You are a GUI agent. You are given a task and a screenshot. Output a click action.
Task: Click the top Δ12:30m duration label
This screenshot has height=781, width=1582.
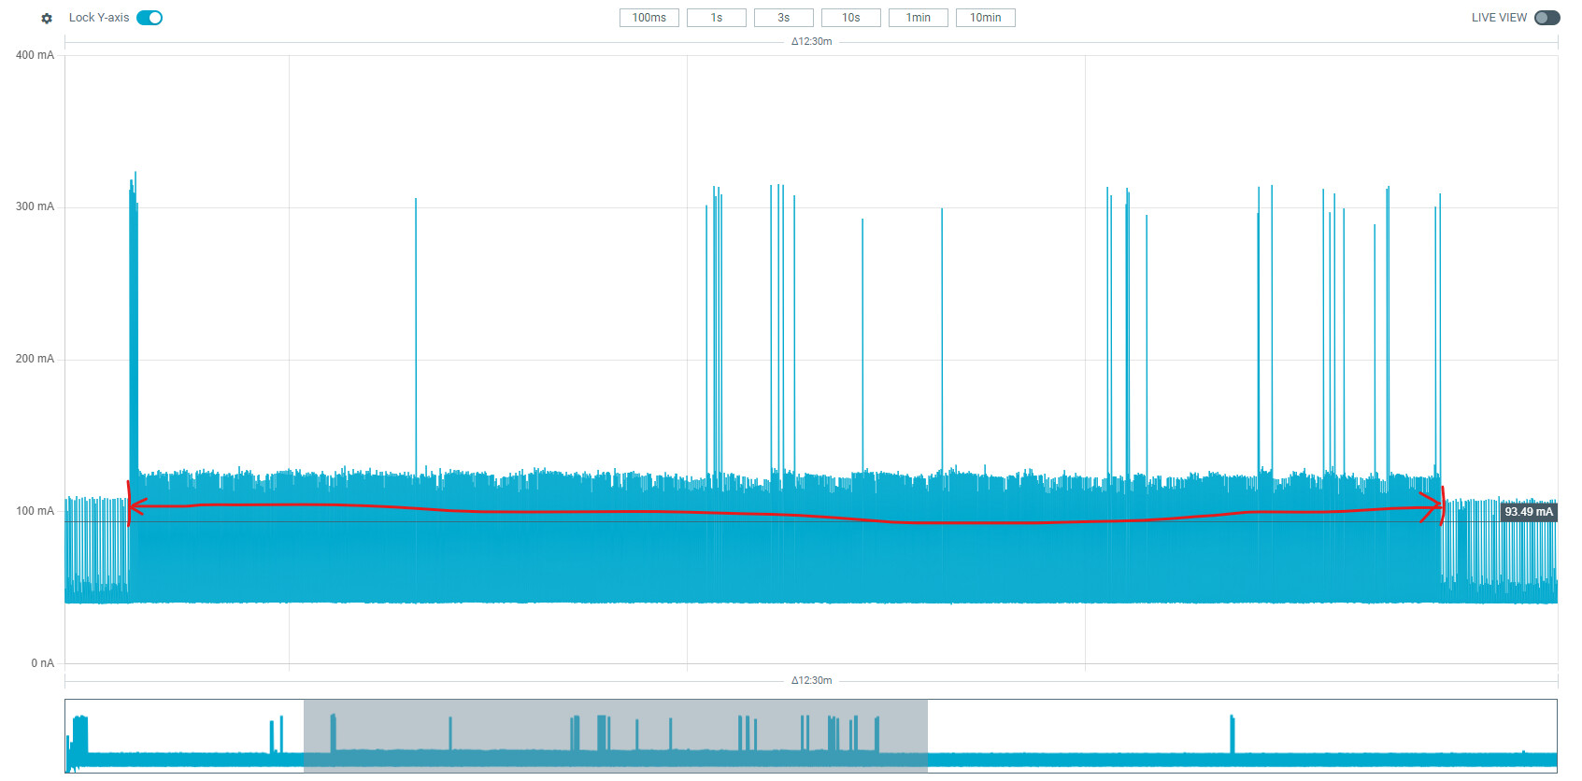click(x=811, y=41)
